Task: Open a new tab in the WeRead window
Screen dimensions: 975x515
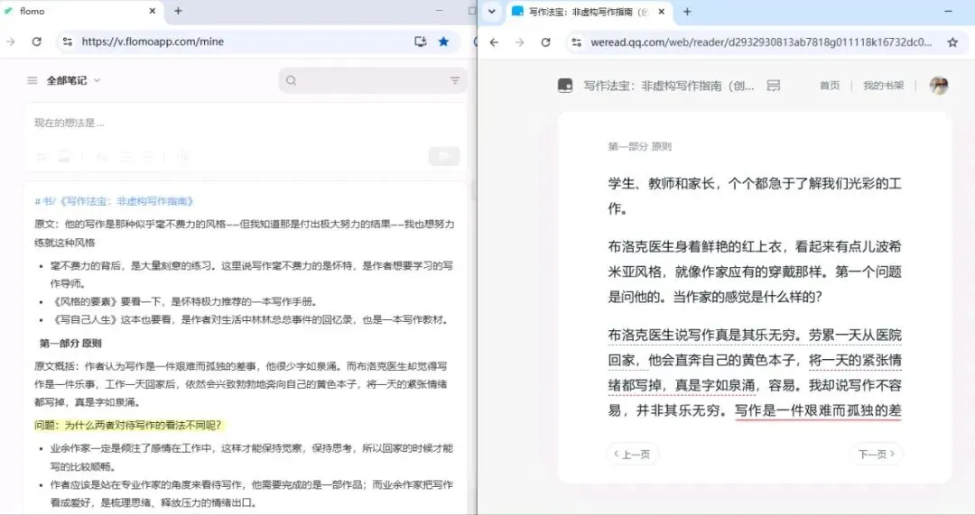Action: point(687,11)
